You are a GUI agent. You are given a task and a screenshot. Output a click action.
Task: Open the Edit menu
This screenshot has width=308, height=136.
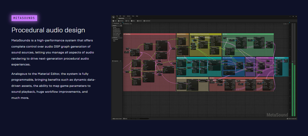pos(120,16)
